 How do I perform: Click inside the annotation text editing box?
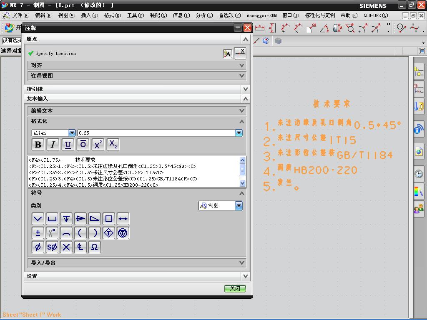click(x=133, y=172)
